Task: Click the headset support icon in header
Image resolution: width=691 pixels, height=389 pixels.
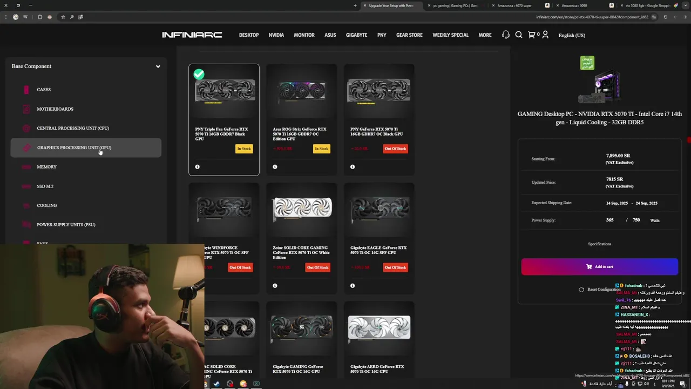Action: click(505, 35)
